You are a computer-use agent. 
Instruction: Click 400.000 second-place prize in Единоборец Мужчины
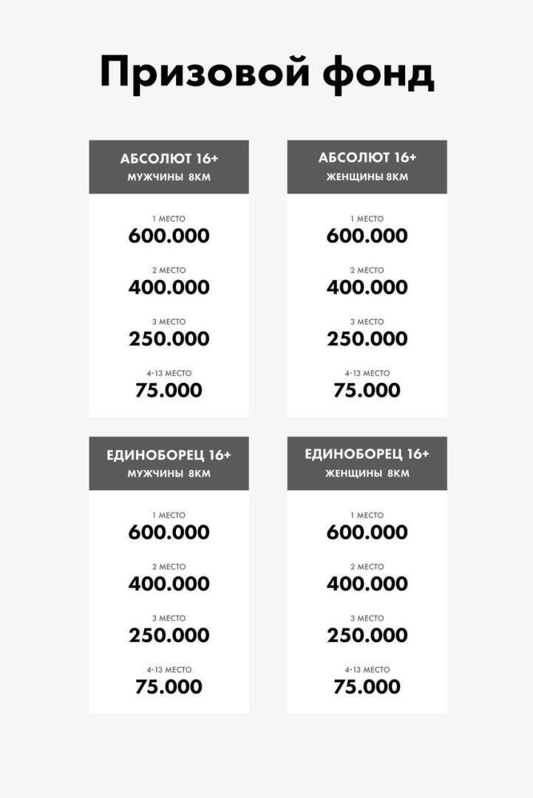point(169,584)
